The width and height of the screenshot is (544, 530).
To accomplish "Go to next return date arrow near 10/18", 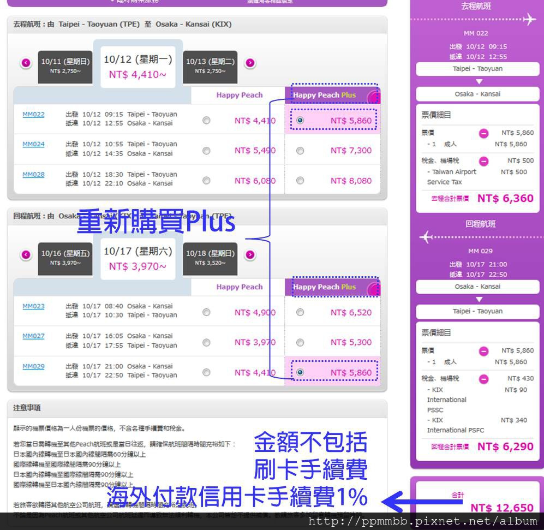I will (x=250, y=255).
